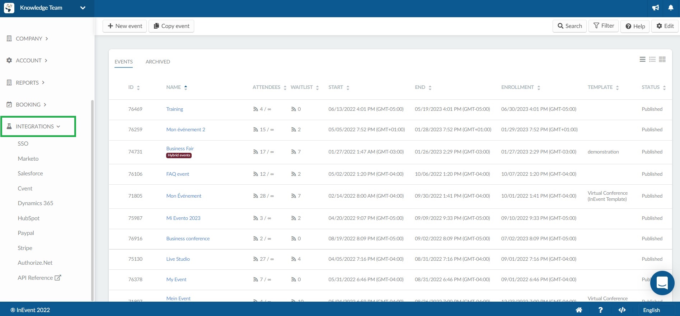Open HubSpot integration
The height and width of the screenshot is (316, 680).
[29, 218]
